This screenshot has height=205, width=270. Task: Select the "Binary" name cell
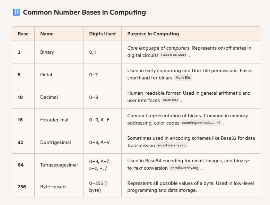tap(47, 52)
